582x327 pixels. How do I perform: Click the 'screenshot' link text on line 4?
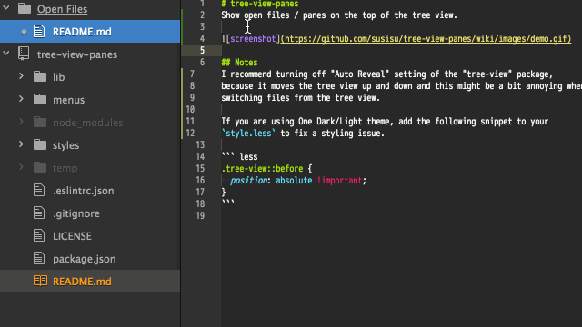pyautogui.click(x=253, y=38)
